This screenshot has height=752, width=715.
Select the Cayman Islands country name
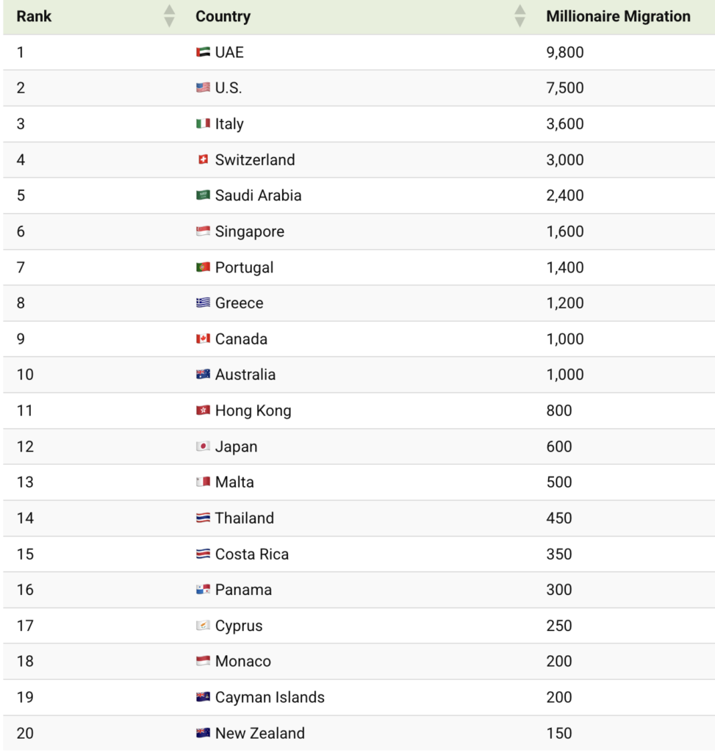[x=270, y=697]
